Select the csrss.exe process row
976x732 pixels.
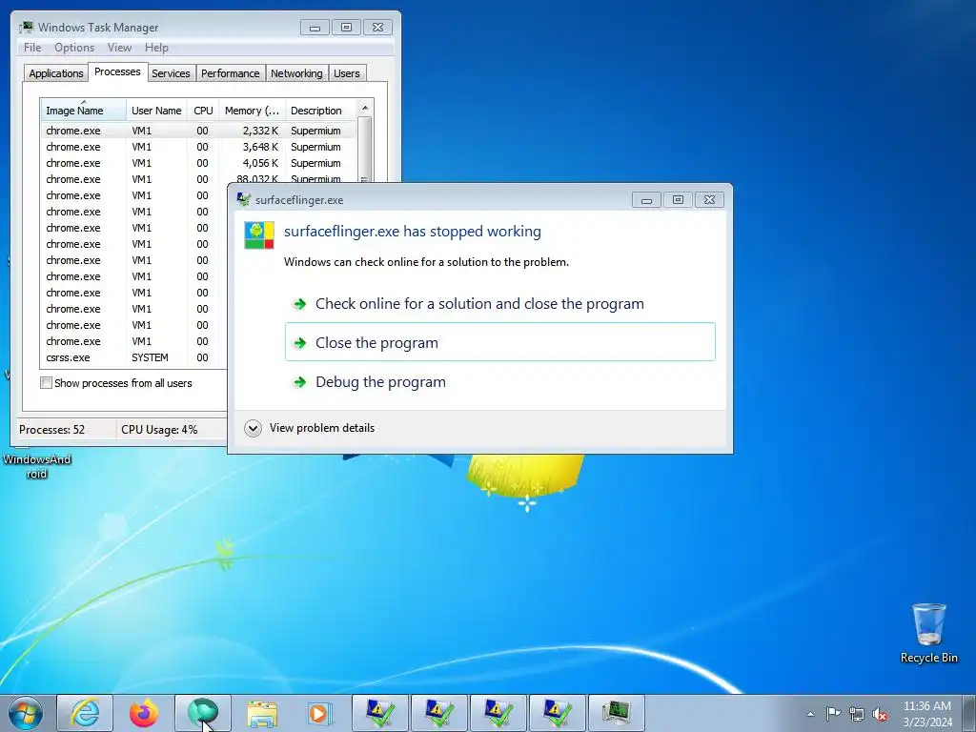click(133, 357)
